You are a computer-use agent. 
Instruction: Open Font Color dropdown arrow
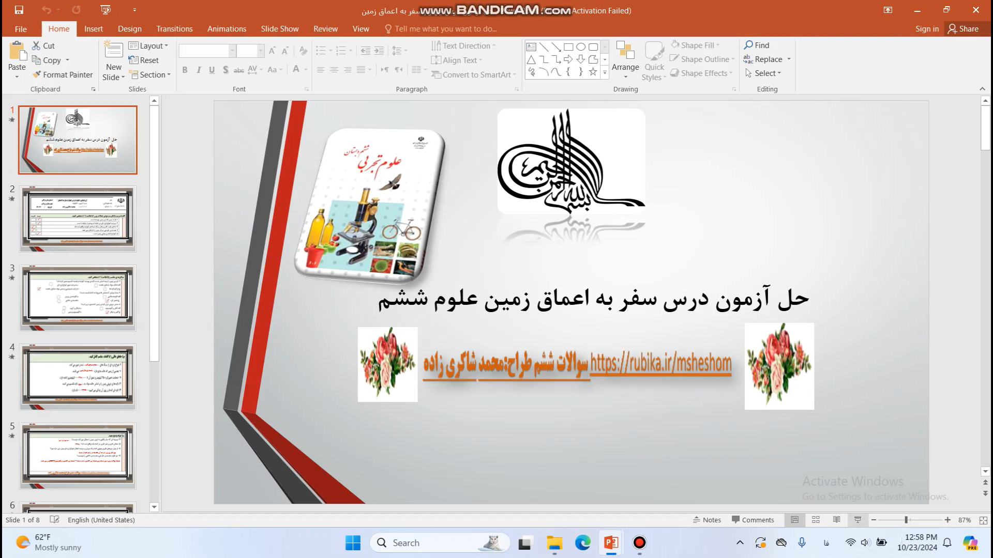pos(306,70)
